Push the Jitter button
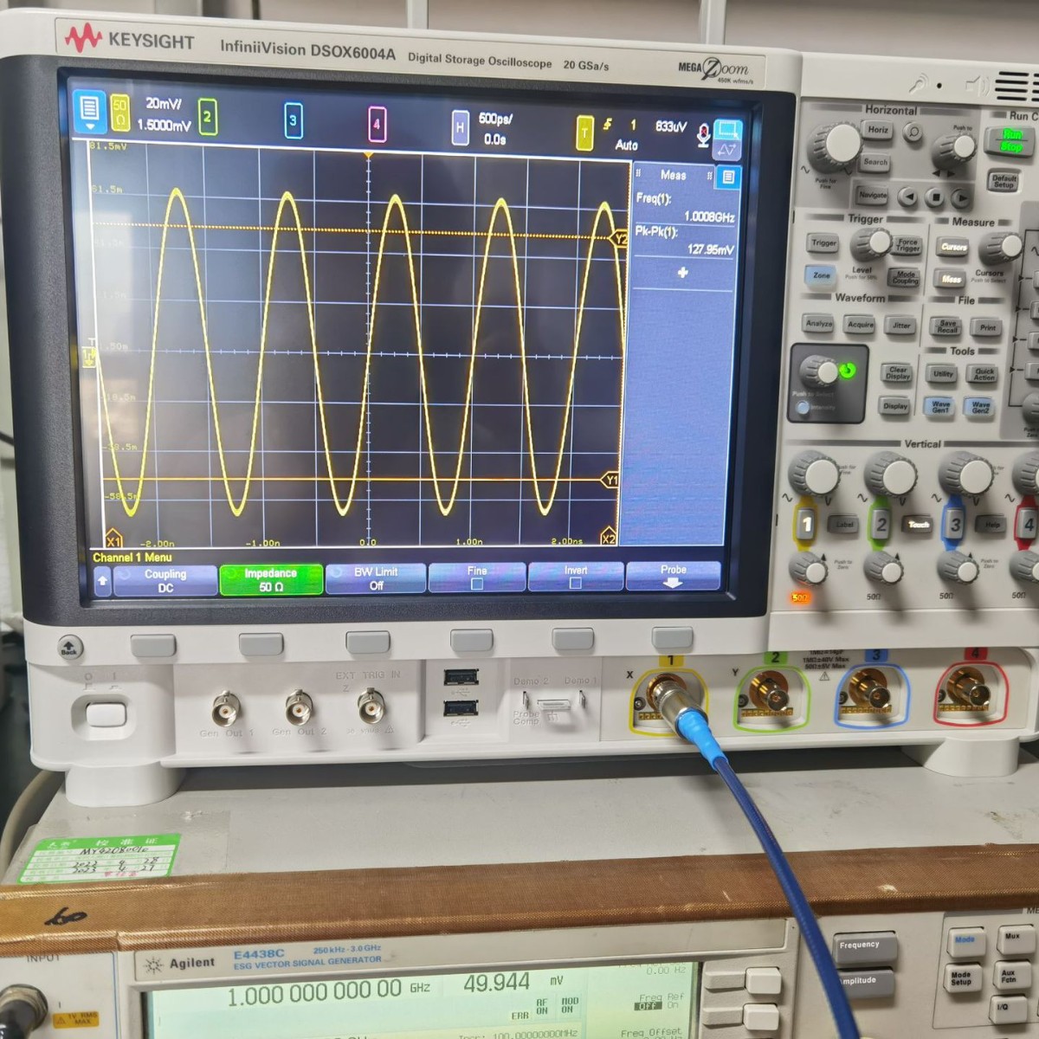 click(x=901, y=326)
